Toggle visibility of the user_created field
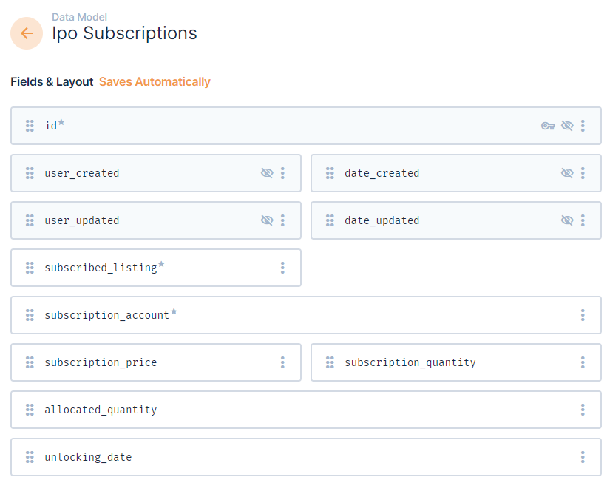 pyautogui.click(x=267, y=172)
